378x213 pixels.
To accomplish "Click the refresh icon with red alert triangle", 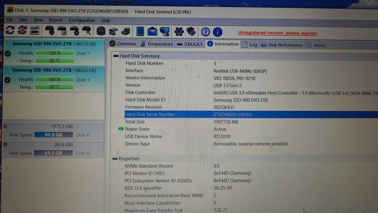I will tap(22, 30).
